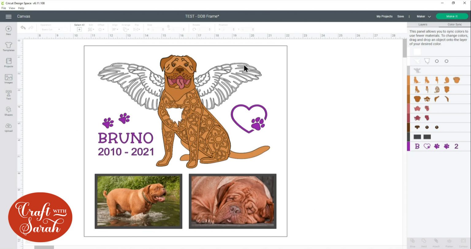Open My Projects
The image size is (471, 249).
pos(385,17)
